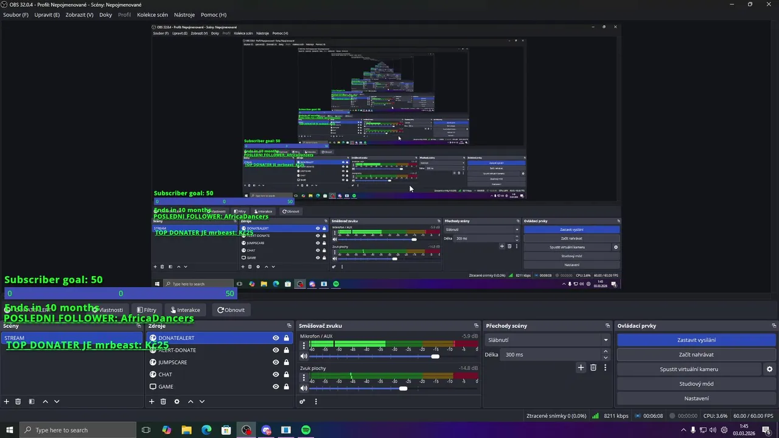This screenshot has height=438, width=779.
Task: Undock the Ovládací prvky panel
Action: pos(774,326)
